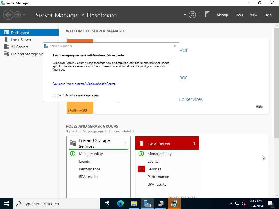Screen dimensions: 279x209
Task: Select All Servers in the left pane
Action: pyautogui.click(x=22, y=47)
